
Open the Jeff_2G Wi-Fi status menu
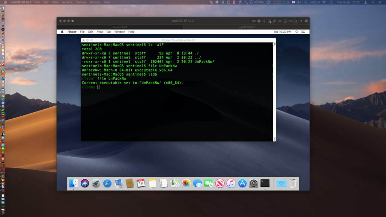pyautogui.click(x=324, y=2)
